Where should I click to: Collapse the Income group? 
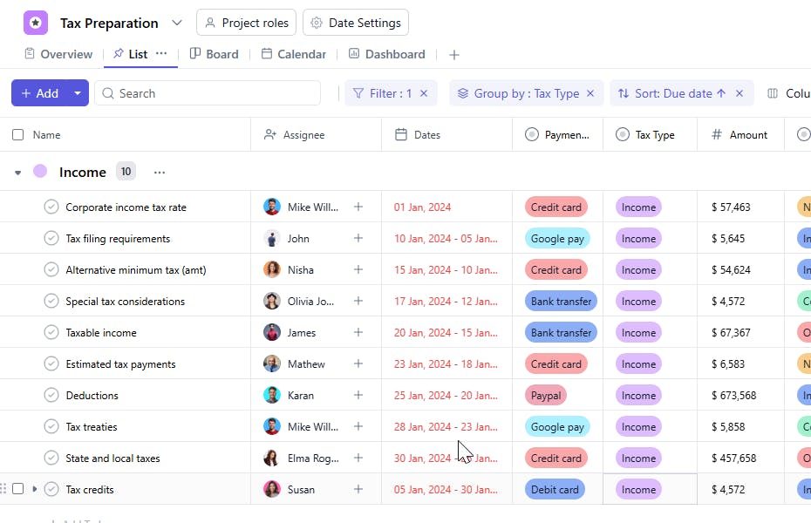coord(18,173)
